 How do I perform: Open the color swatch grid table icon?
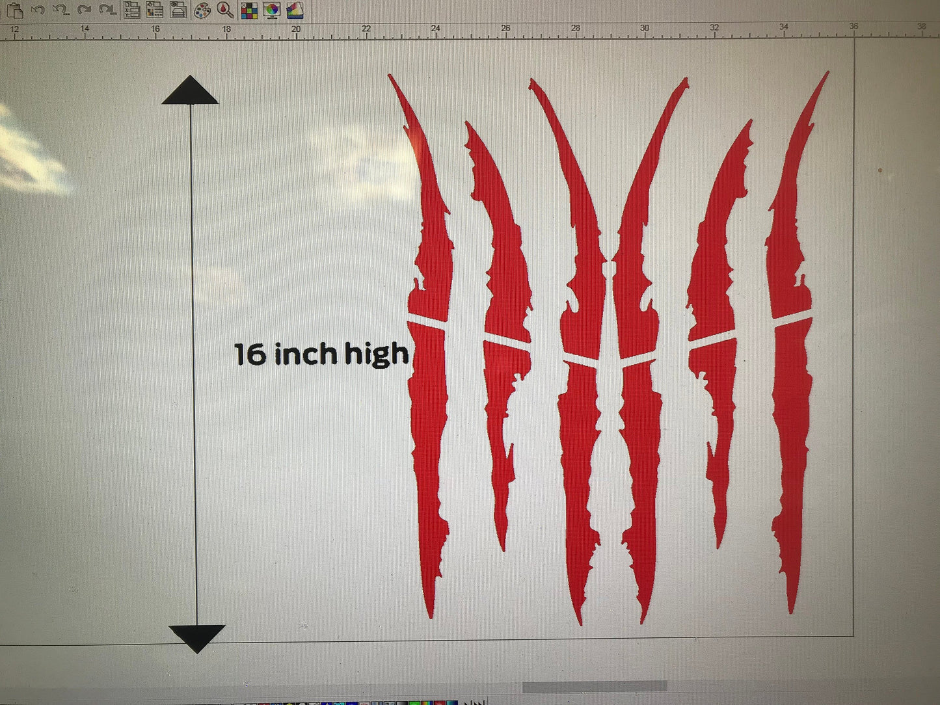click(249, 10)
